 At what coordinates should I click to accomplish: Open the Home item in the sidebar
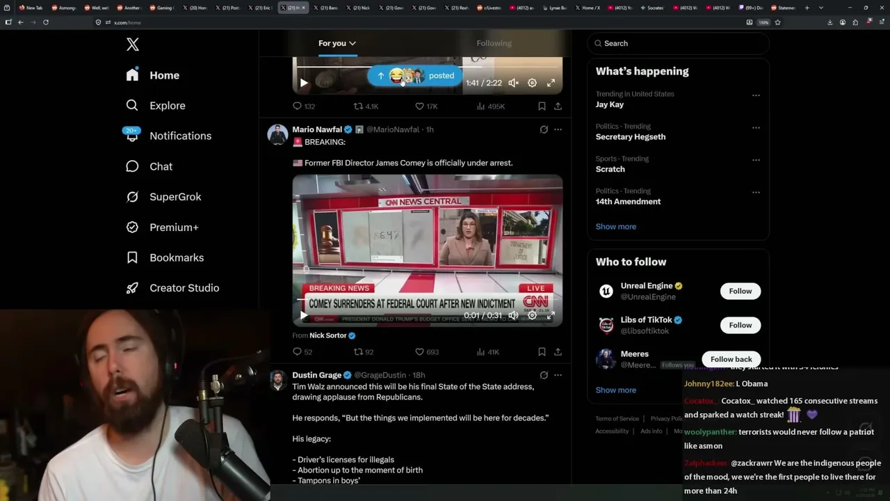tap(152, 75)
